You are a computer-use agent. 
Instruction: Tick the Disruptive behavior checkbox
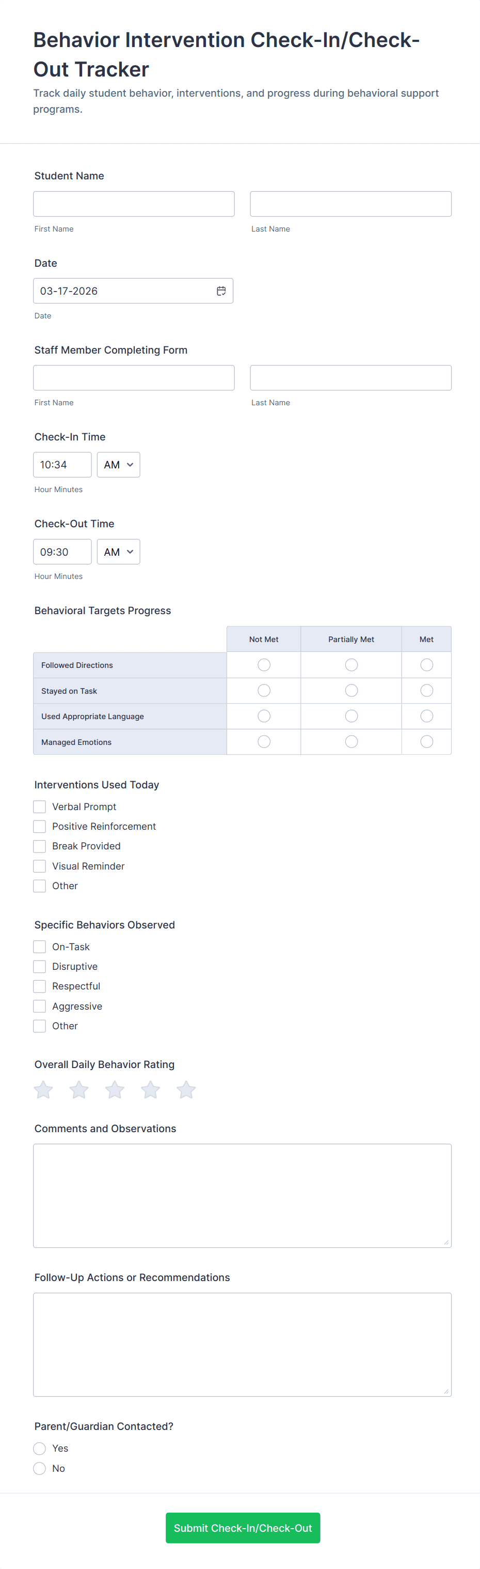pos(40,967)
